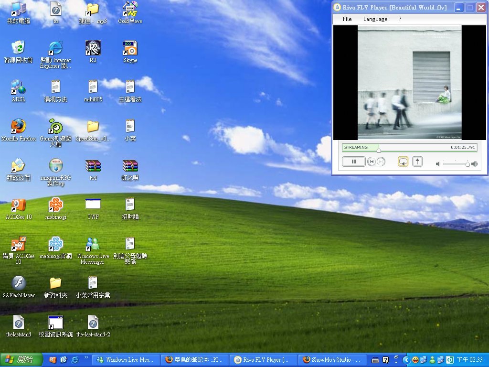The image size is (489, 367).
Task: Toggle the loop playback button
Action: coord(403,162)
